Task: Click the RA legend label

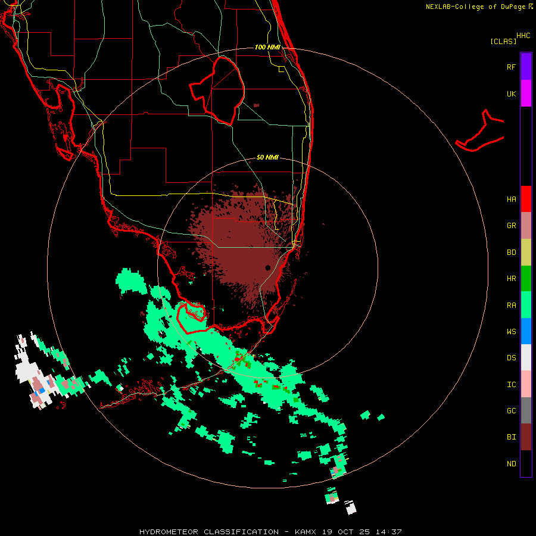Action: coord(511,306)
